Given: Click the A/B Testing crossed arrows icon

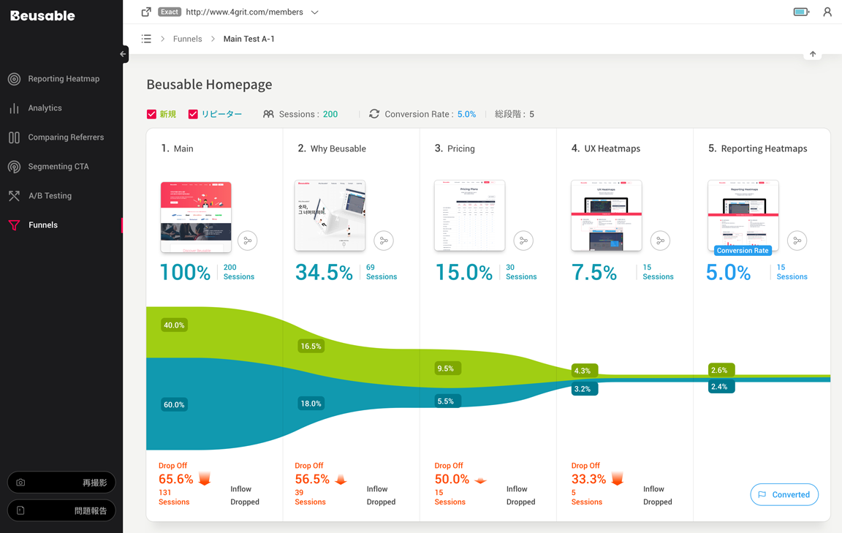Looking at the screenshot, I should click(15, 195).
